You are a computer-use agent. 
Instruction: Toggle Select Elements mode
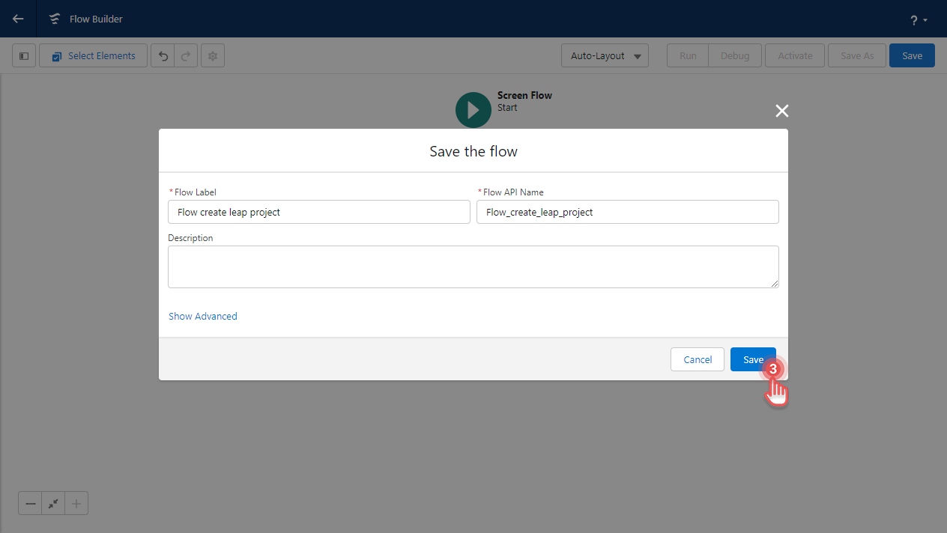[93, 55]
